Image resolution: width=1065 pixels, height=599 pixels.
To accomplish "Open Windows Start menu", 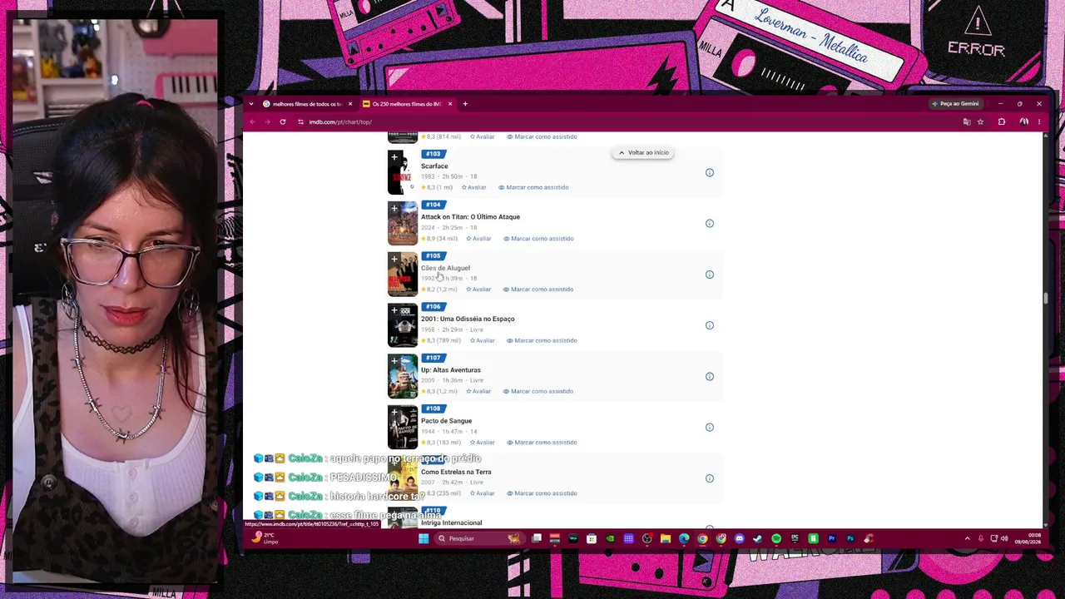I will click(424, 539).
